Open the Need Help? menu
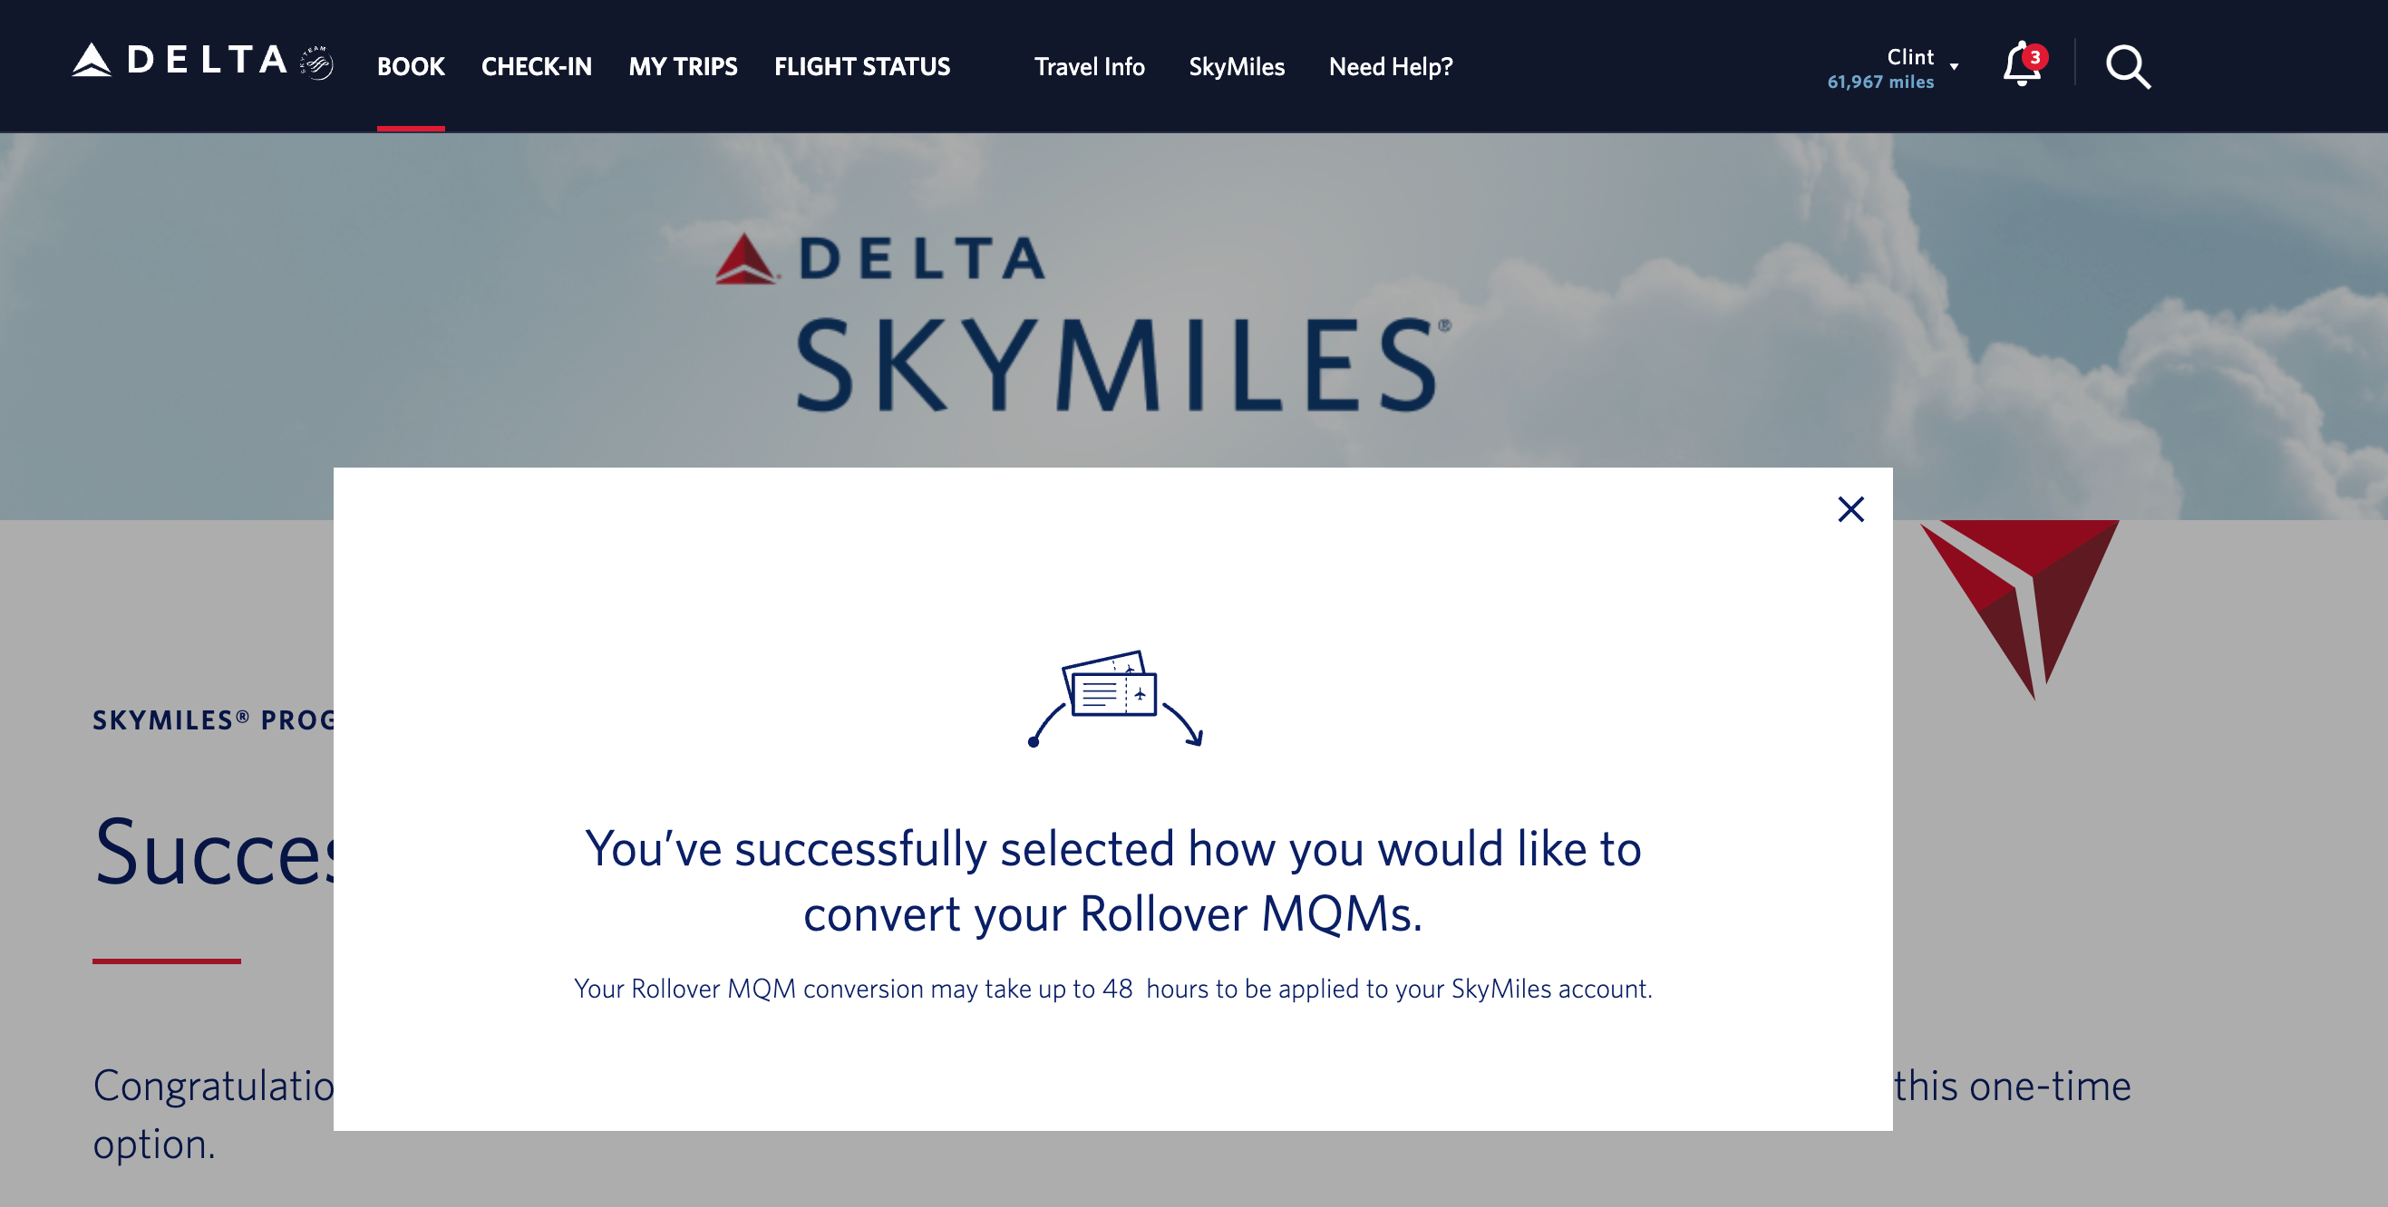2388x1207 pixels. [x=1389, y=67]
